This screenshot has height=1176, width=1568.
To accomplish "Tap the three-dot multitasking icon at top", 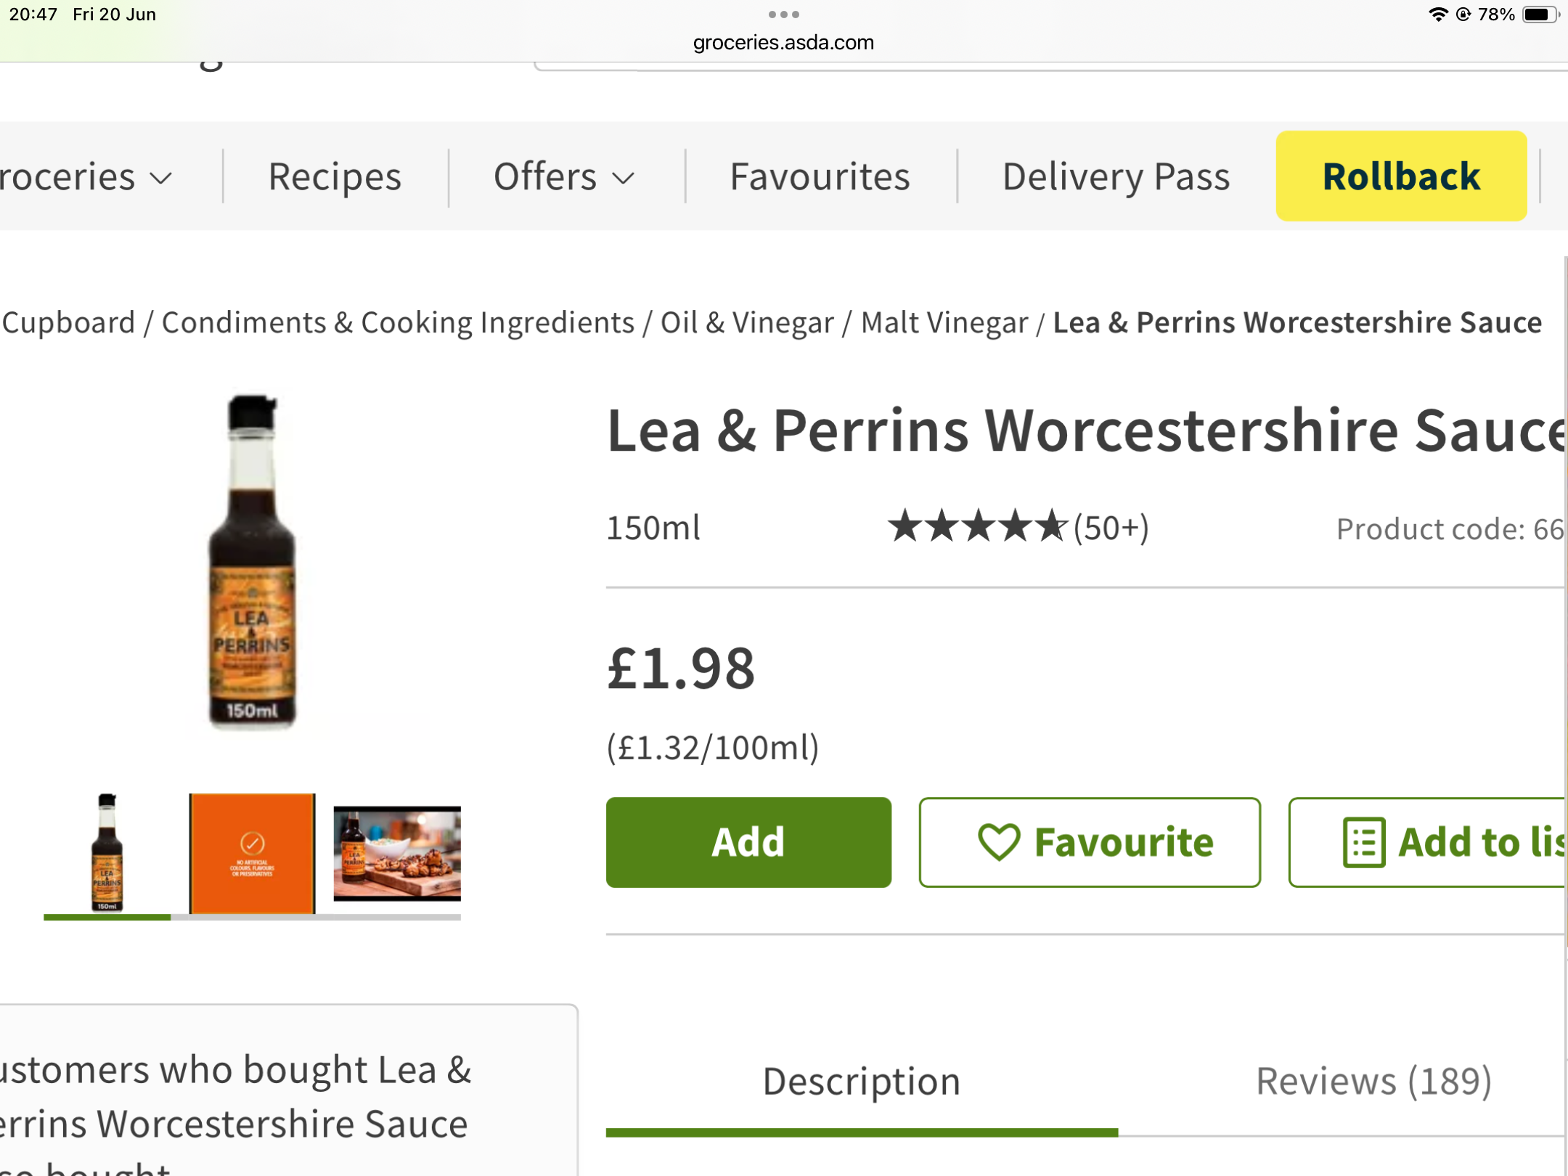I will 783,15.
